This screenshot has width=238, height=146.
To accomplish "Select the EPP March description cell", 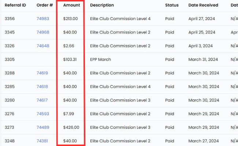I will tap(100, 59).
